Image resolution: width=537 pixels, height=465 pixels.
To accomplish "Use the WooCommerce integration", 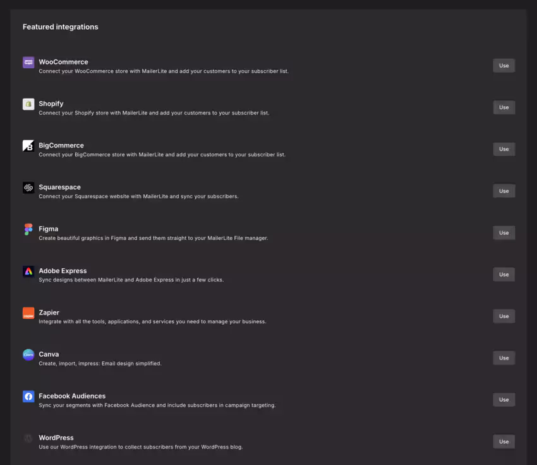I will point(504,65).
